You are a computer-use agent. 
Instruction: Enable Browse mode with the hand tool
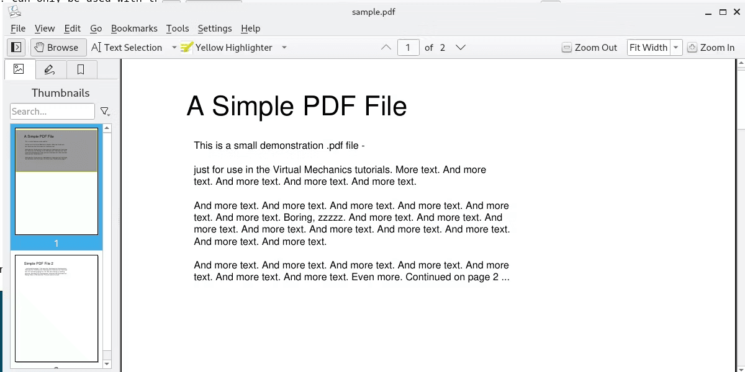pyautogui.click(x=58, y=47)
